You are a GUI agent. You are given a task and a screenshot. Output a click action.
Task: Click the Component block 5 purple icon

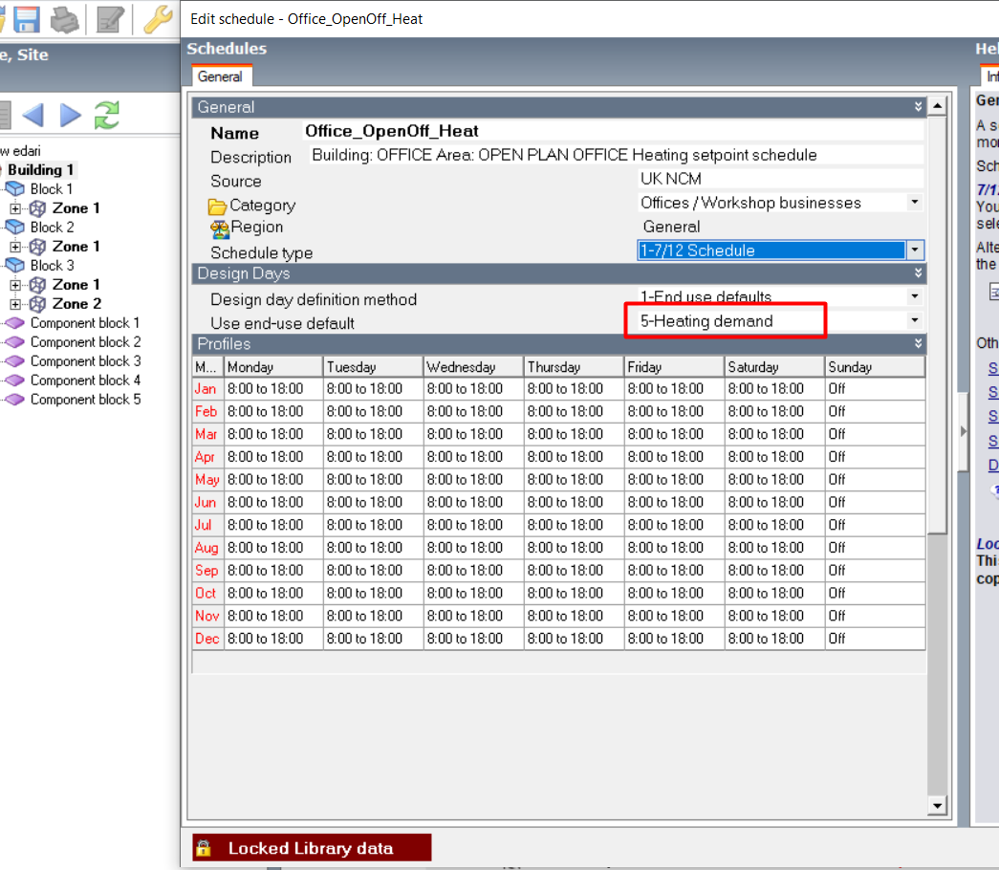[14, 400]
